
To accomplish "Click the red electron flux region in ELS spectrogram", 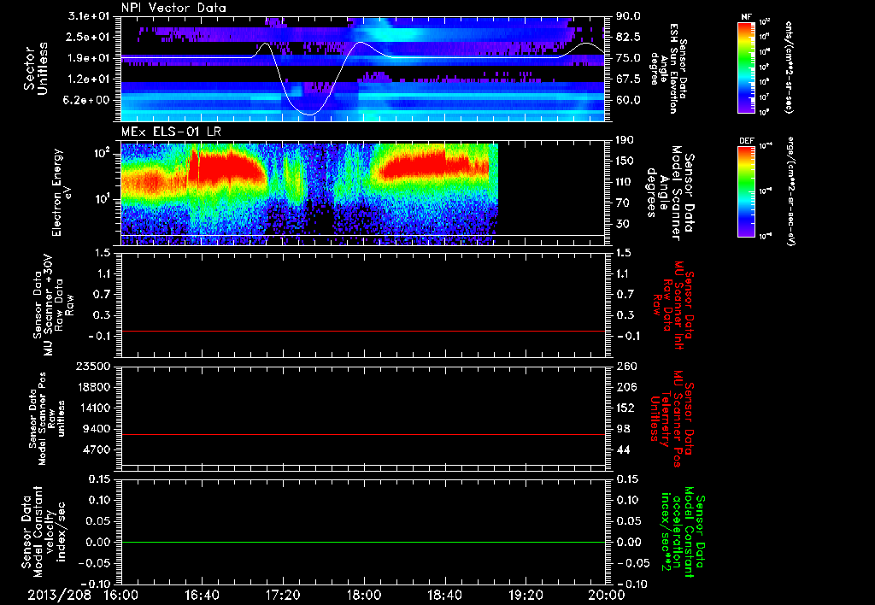I will pyautogui.click(x=229, y=167).
